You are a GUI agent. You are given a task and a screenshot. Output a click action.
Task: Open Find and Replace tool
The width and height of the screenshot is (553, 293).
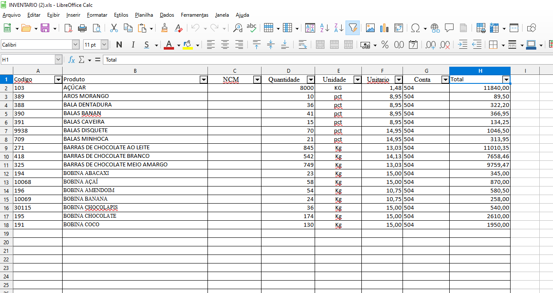pyautogui.click(x=237, y=28)
